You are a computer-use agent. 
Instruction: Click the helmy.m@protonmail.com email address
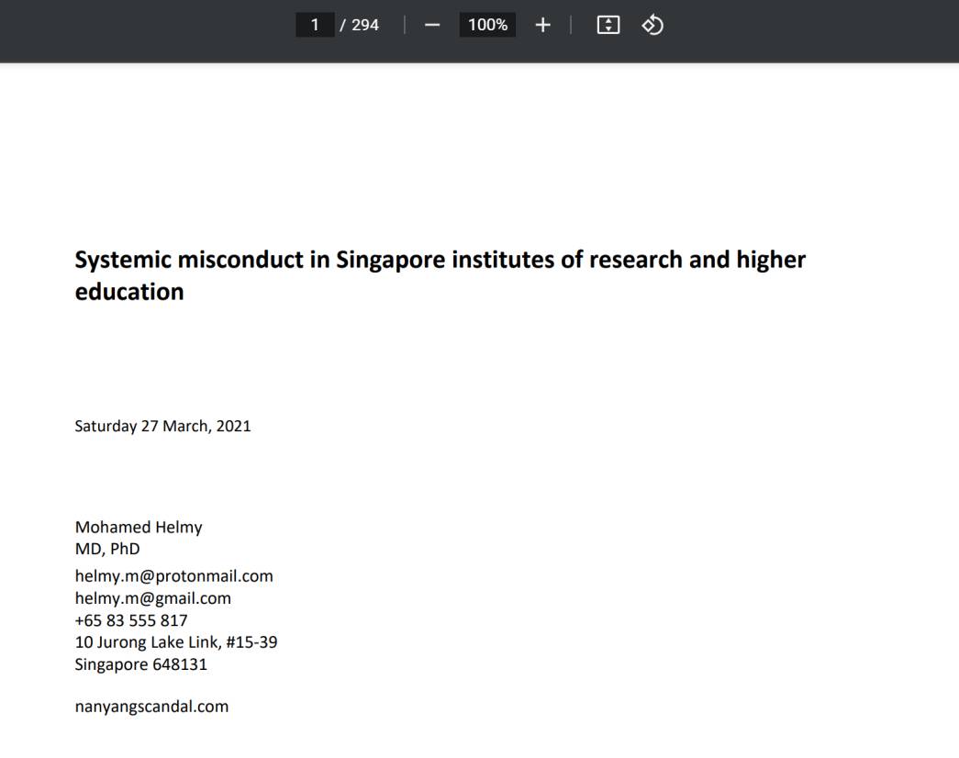click(173, 575)
